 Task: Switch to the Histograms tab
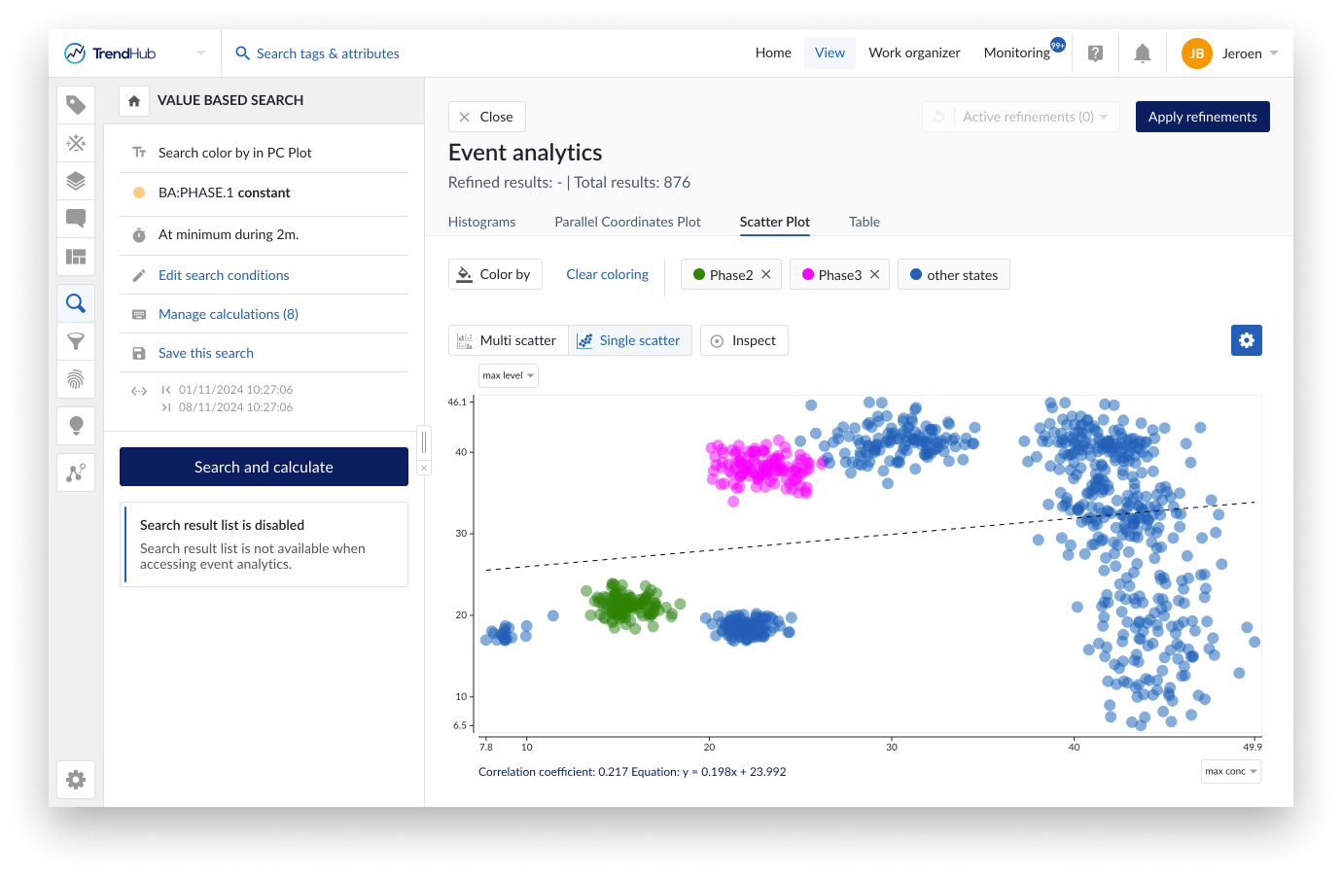pos(481,222)
